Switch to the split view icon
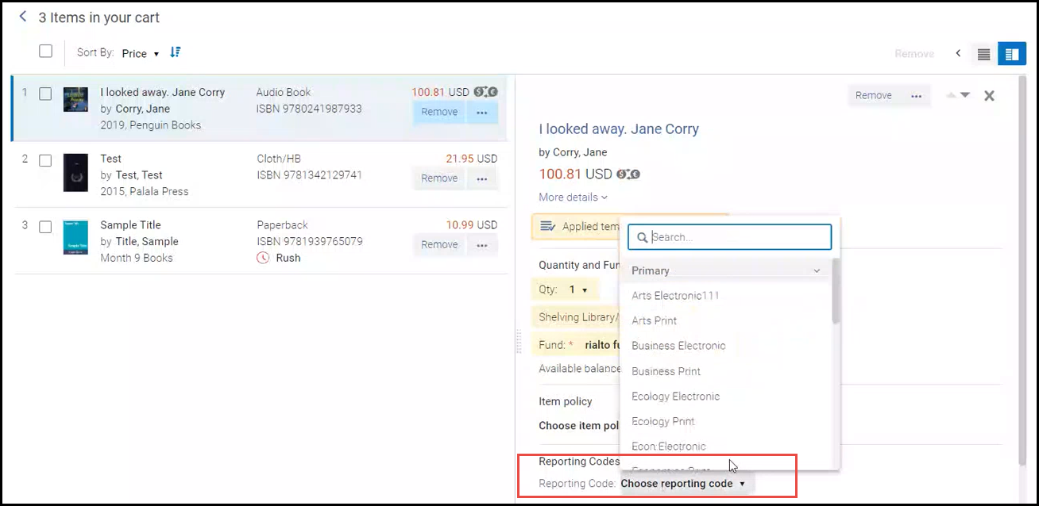Screen dimensions: 1039x506 tap(1011, 54)
